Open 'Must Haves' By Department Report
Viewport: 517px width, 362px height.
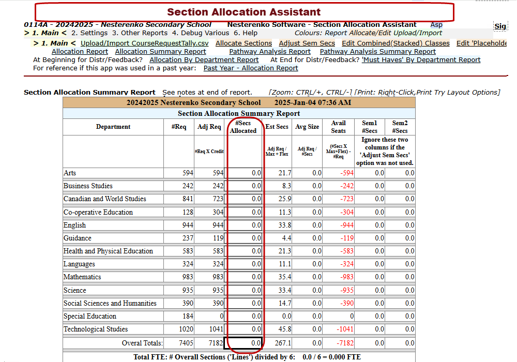[x=421, y=60]
